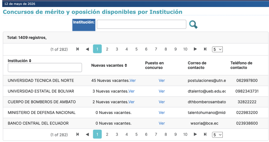Image resolution: width=269 pixels, height=142 pixels.
Task: Click phone number 32822222
Action: [247, 102]
